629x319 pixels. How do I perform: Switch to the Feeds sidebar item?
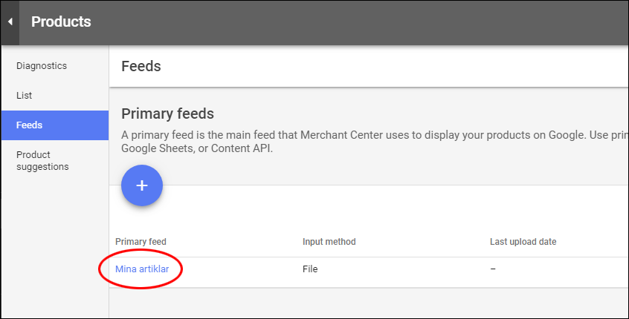tap(30, 125)
